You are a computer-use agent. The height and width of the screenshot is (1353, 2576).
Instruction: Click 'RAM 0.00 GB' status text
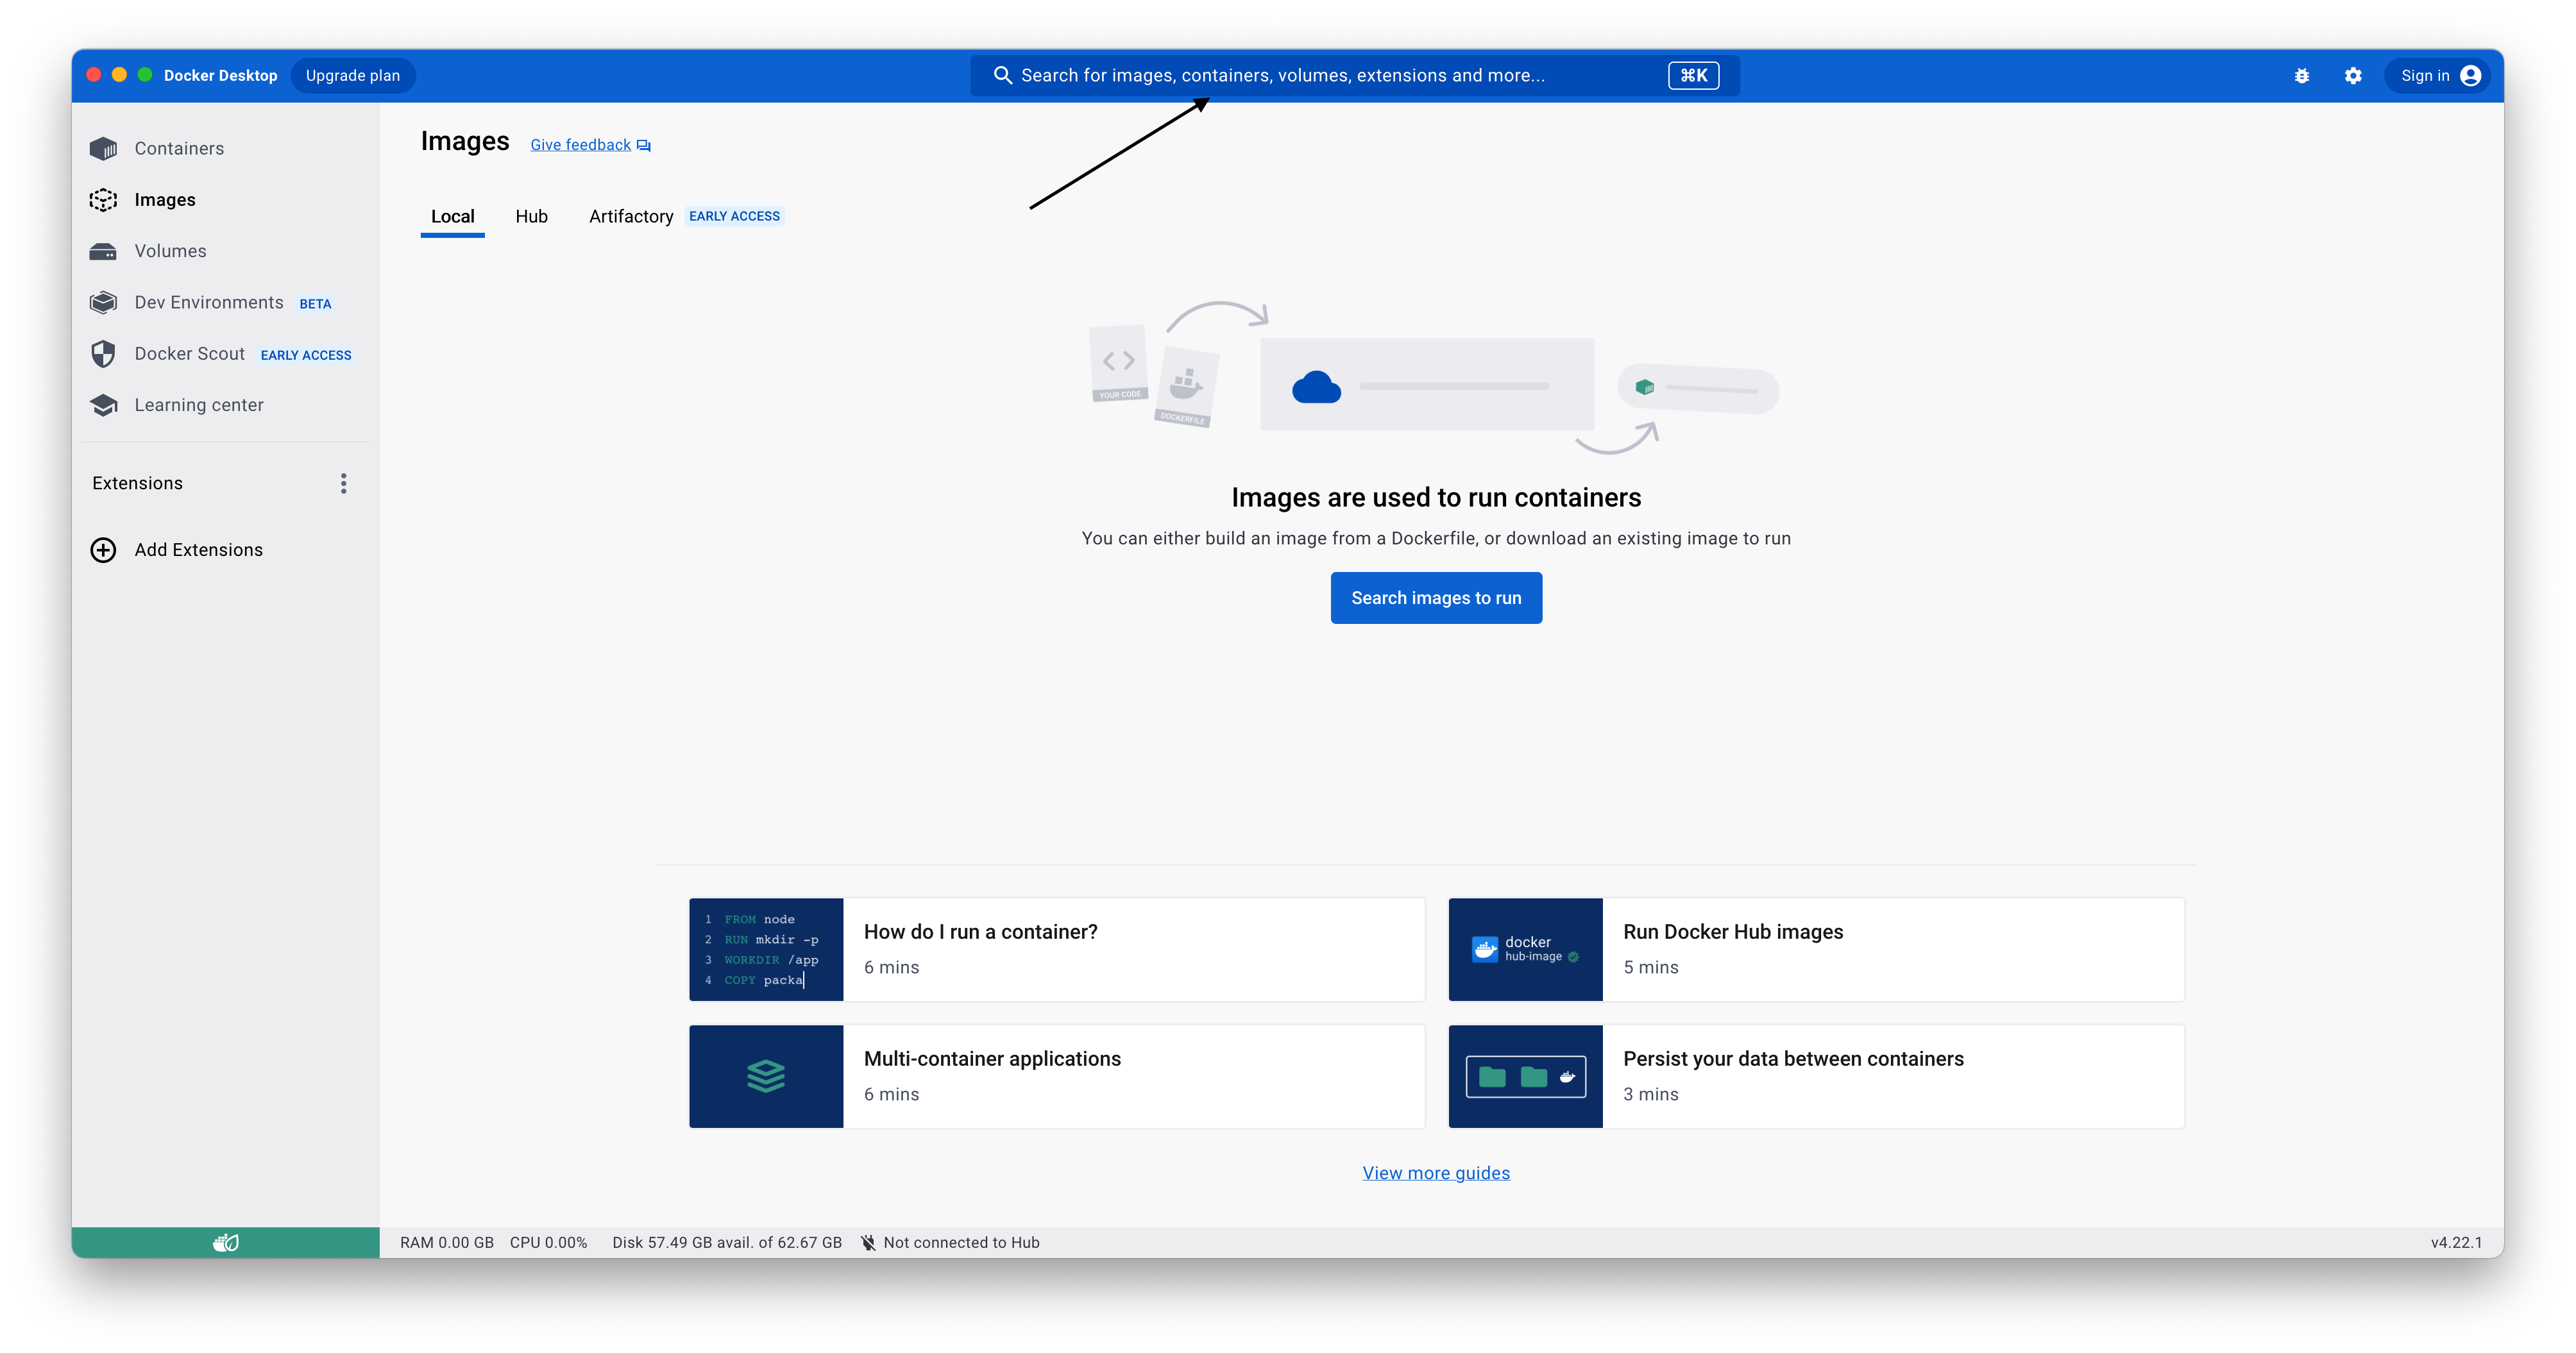pos(447,1242)
